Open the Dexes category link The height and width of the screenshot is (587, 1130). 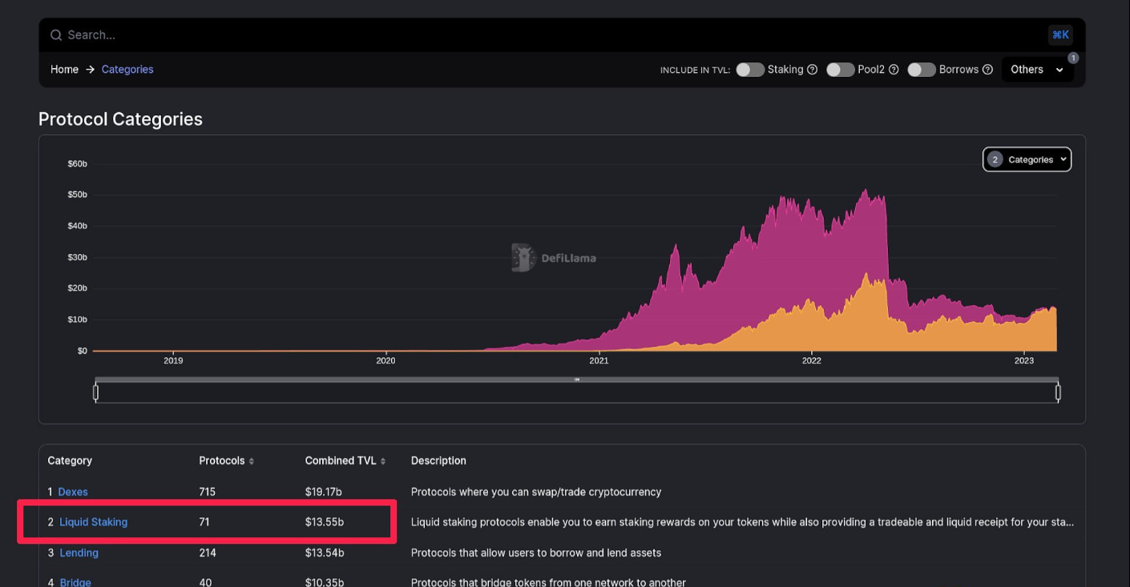[73, 492]
